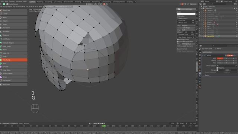This screenshot has height=134, width=238.
Task: Activate the Transform tool
Action: [x=14, y=28]
